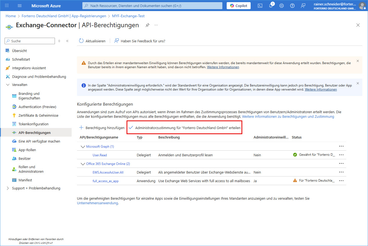This screenshot has height=246, width=368.
Task: Open Diagnose und Problembehandlung
Action: 39,77
